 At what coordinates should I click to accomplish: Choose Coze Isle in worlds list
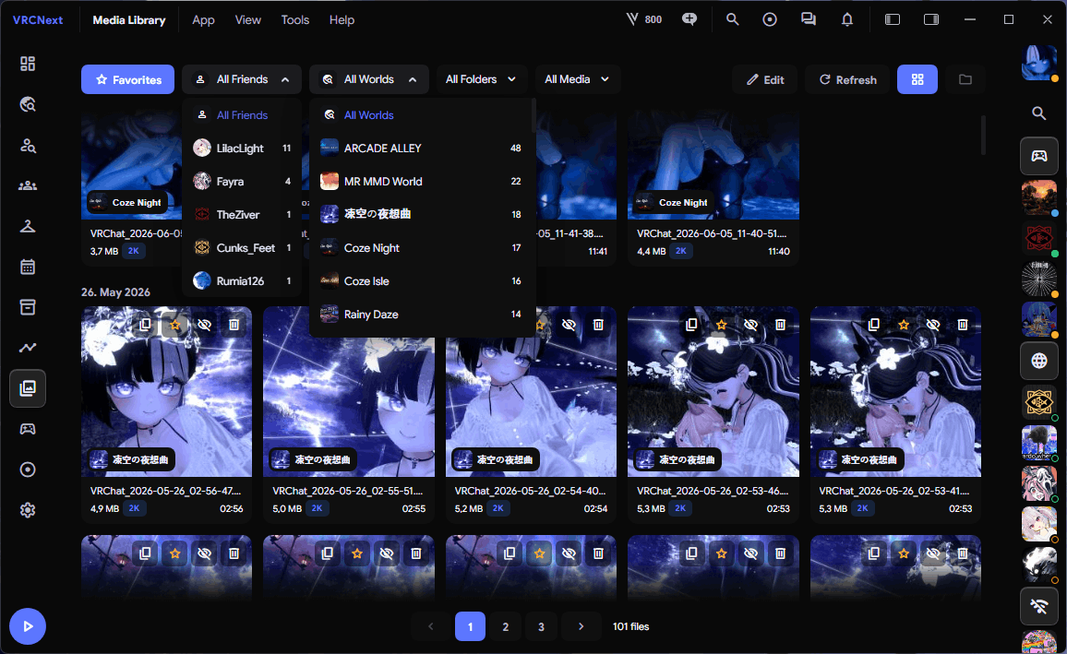pos(421,280)
